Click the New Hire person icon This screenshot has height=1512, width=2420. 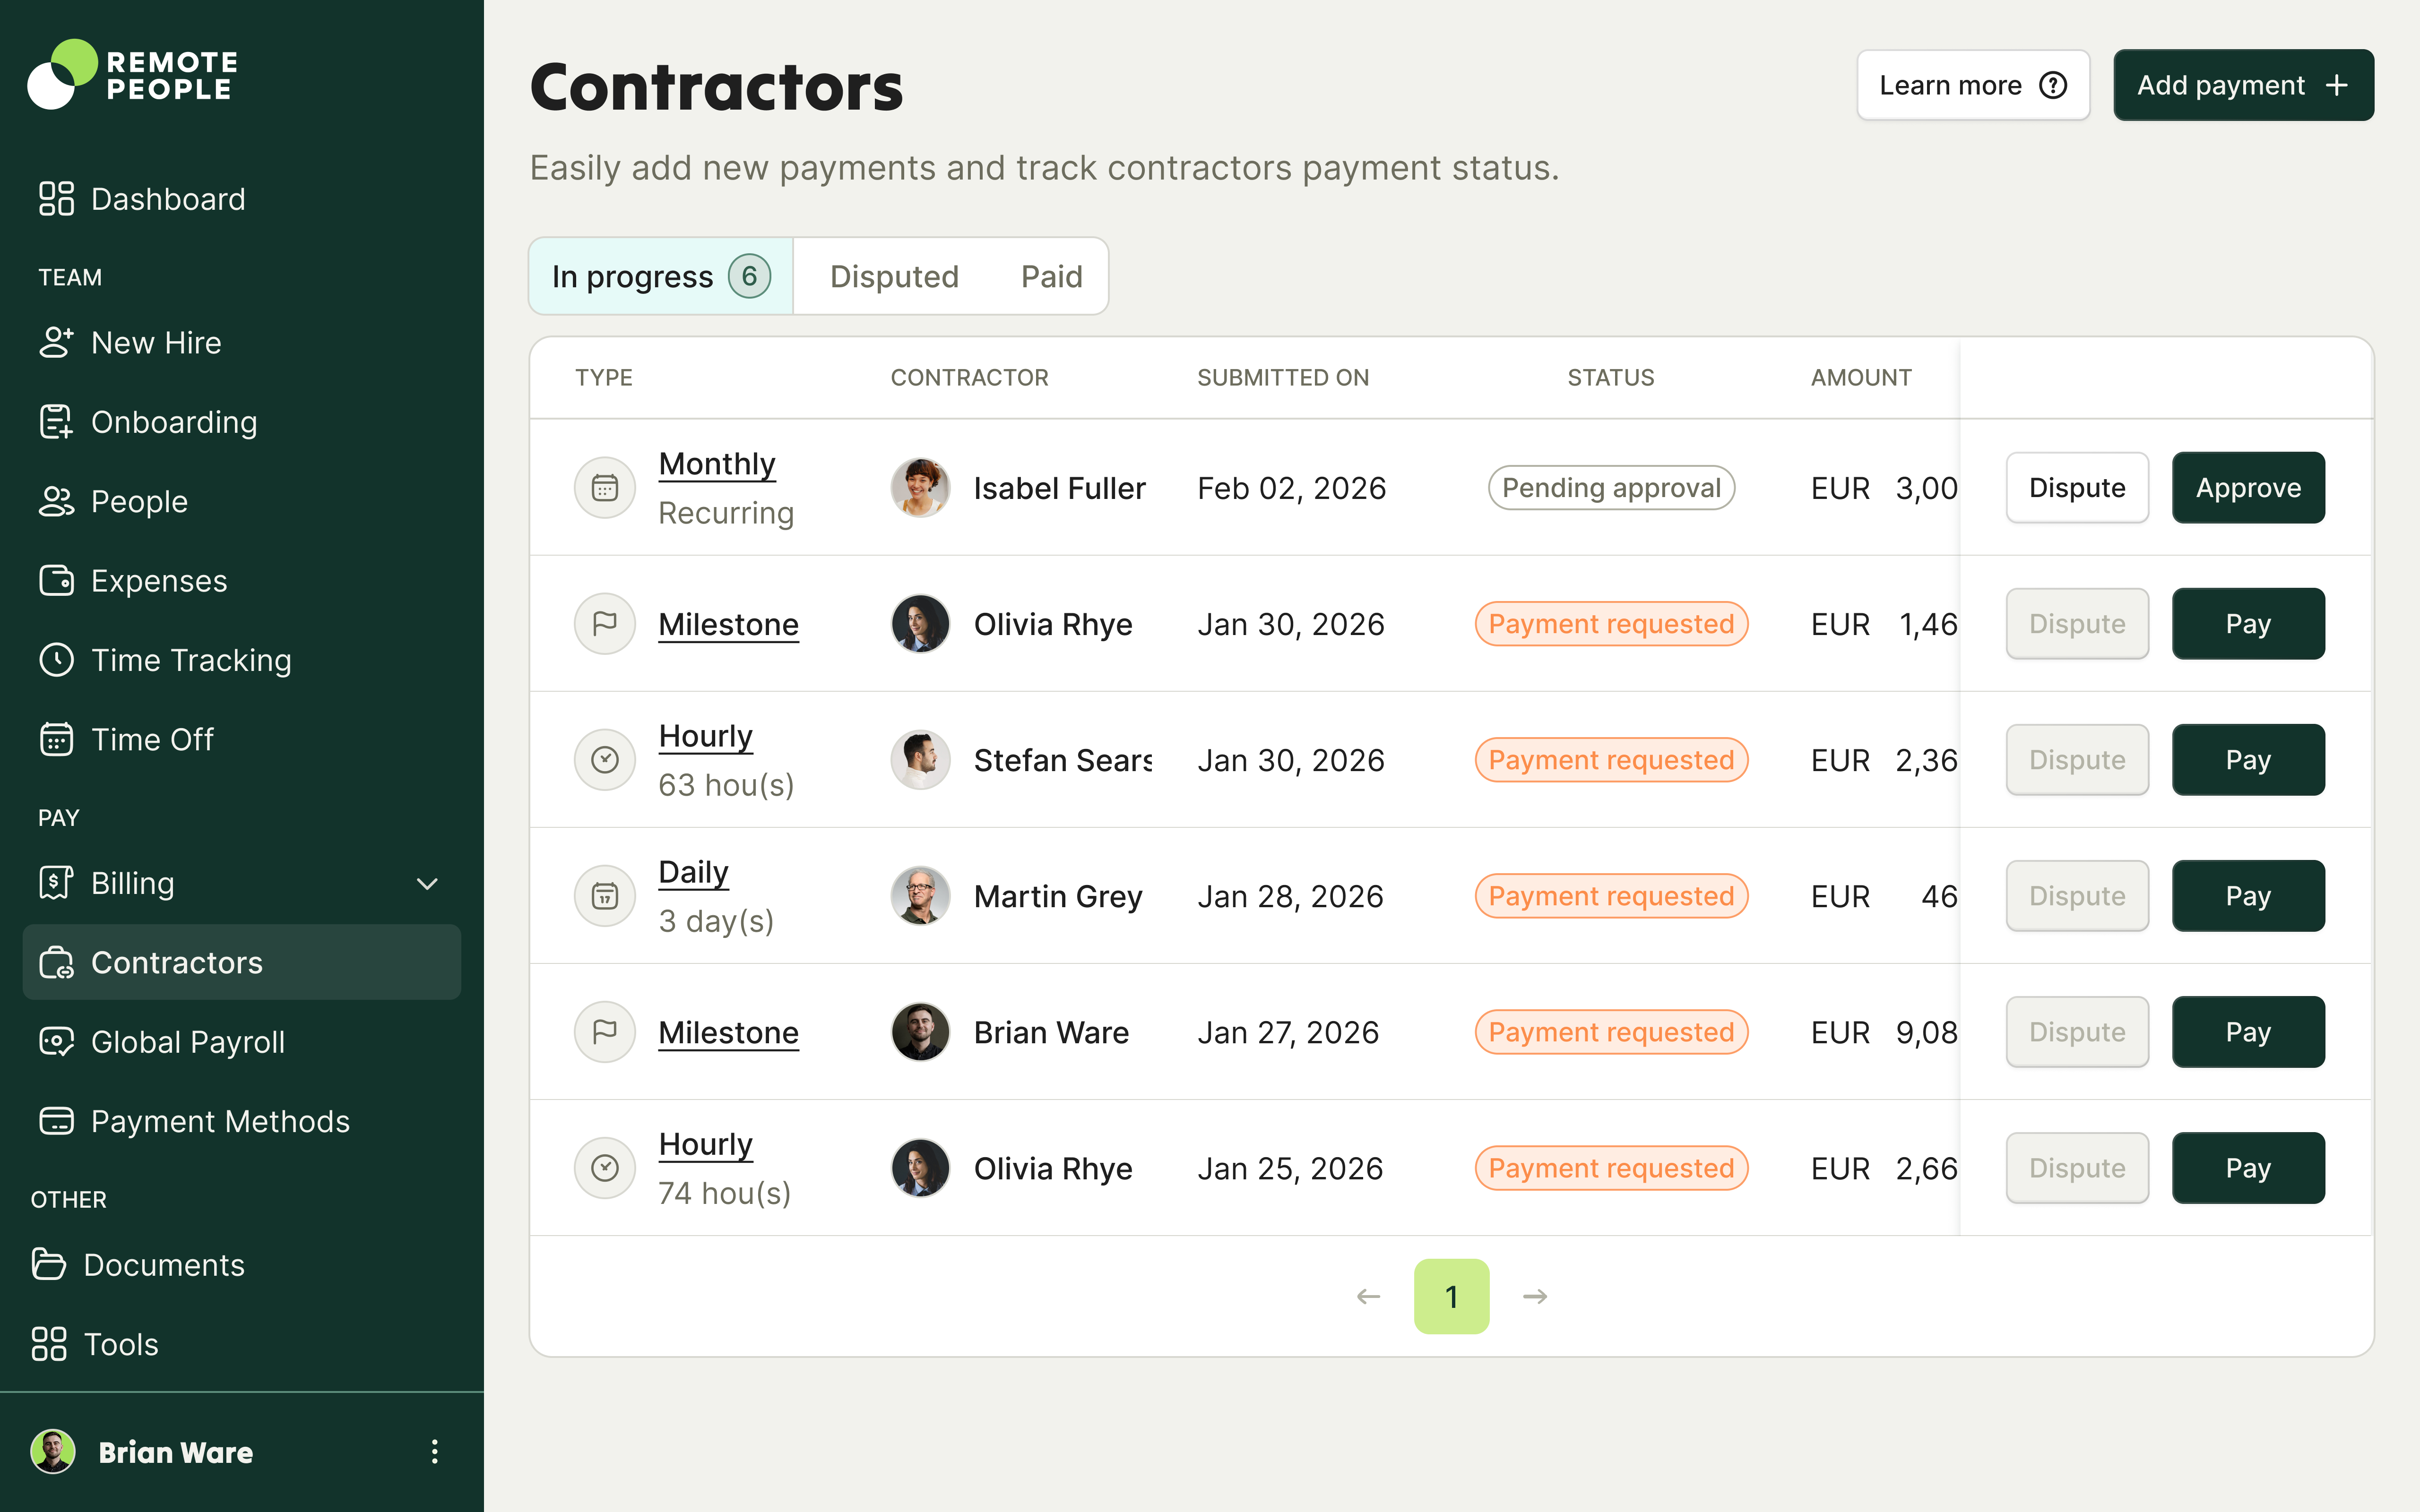(x=56, y=343)
